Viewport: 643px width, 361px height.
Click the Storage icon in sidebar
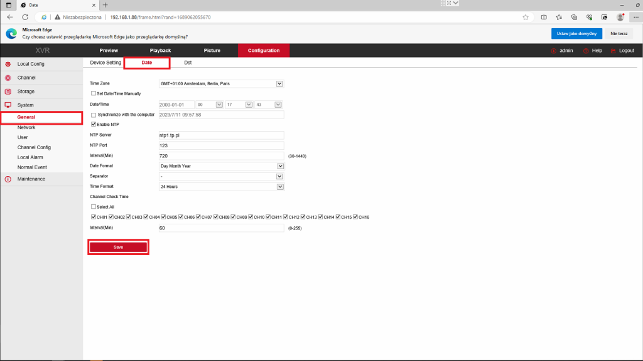point(8,92)
